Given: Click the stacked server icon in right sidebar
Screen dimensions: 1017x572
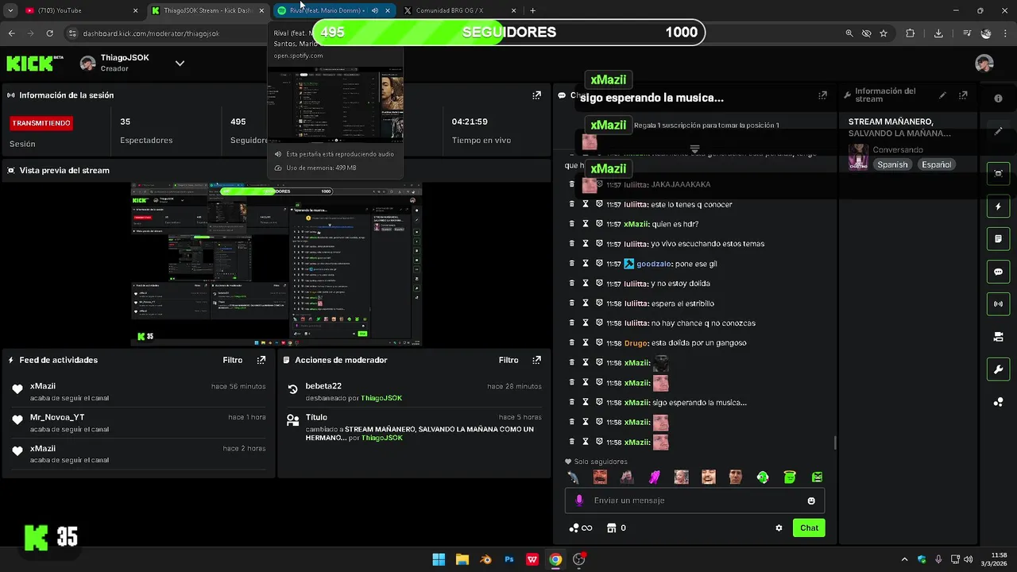Looking at the screenshot, I should [x=998, y=337].
